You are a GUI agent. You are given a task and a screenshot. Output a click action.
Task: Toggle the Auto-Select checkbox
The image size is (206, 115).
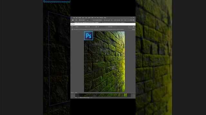click(x=80, y=20)
